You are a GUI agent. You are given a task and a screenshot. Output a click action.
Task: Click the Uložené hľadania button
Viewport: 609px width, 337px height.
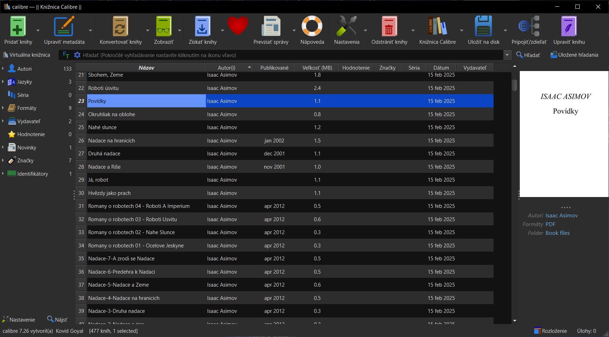coord(574,55)
